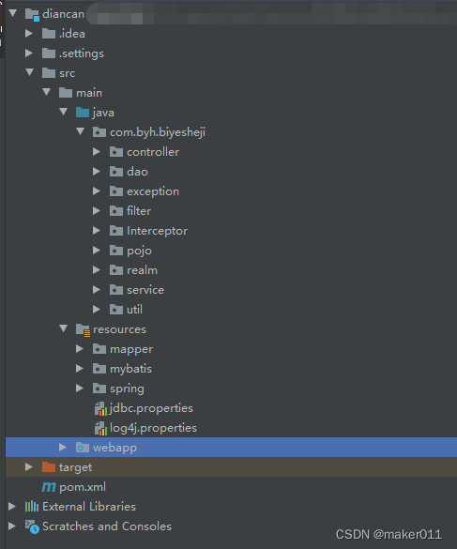Click the pojo package icon
The height and width of the screenshot is (549, 457).
click(116, 250)
